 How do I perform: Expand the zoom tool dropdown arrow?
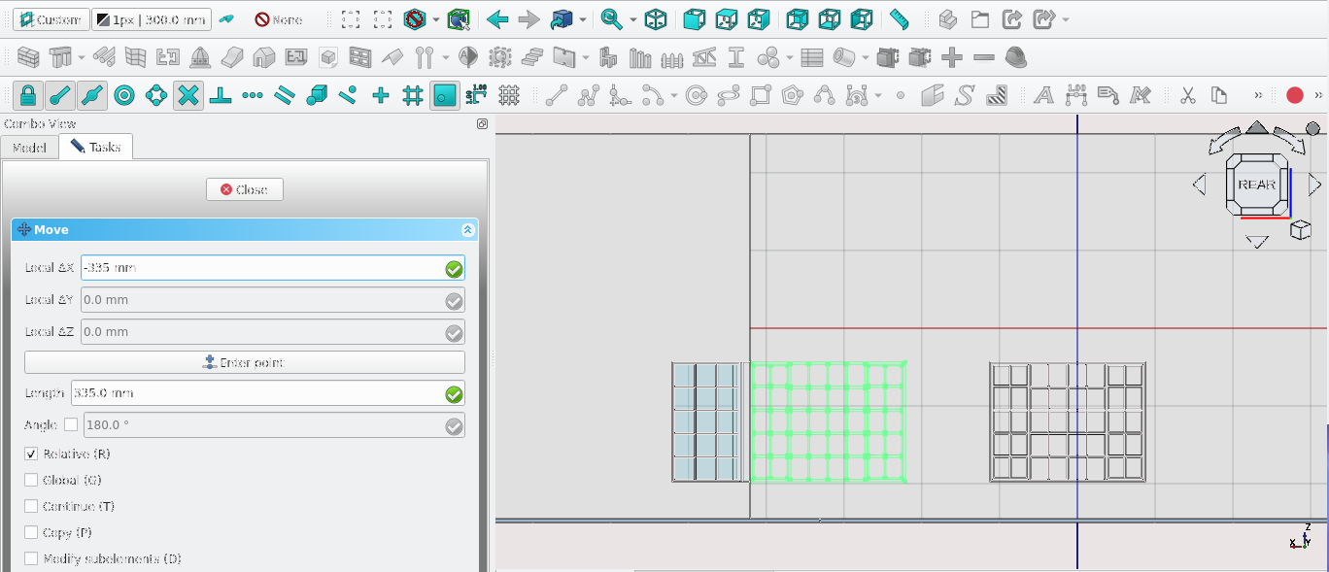tap(633, 19)
